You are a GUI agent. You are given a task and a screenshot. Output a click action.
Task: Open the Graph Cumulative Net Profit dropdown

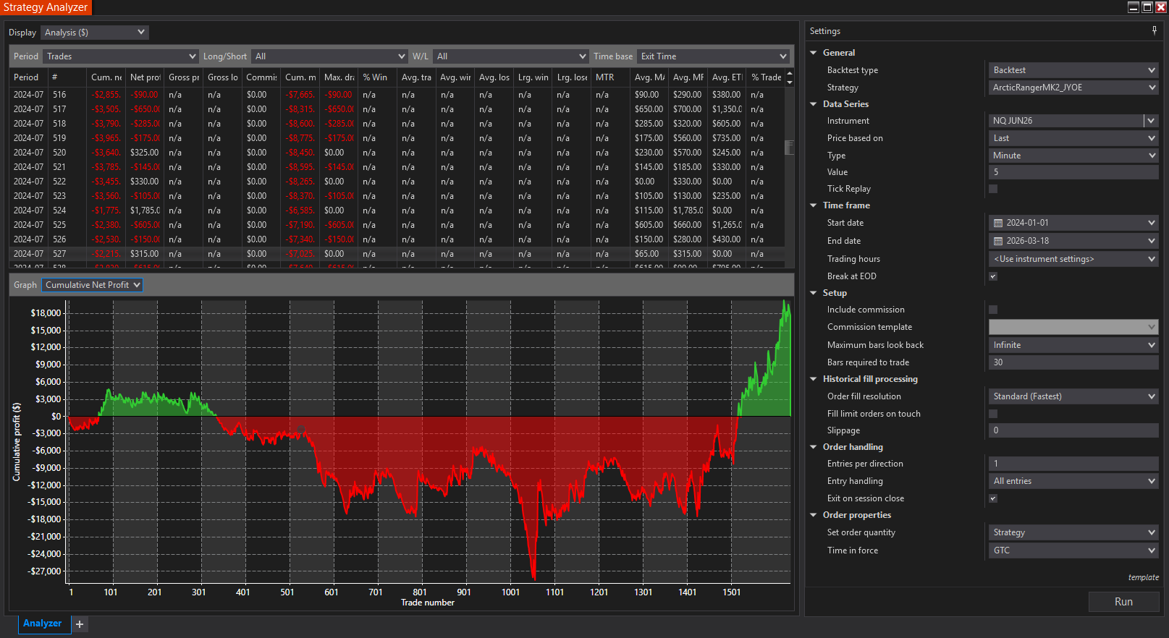point(92,285)
